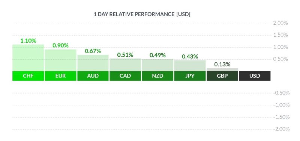Screen dimensions: 300x141
Task: Click the GBP 0.13% performance bar
Action: (x=222, y=70)
